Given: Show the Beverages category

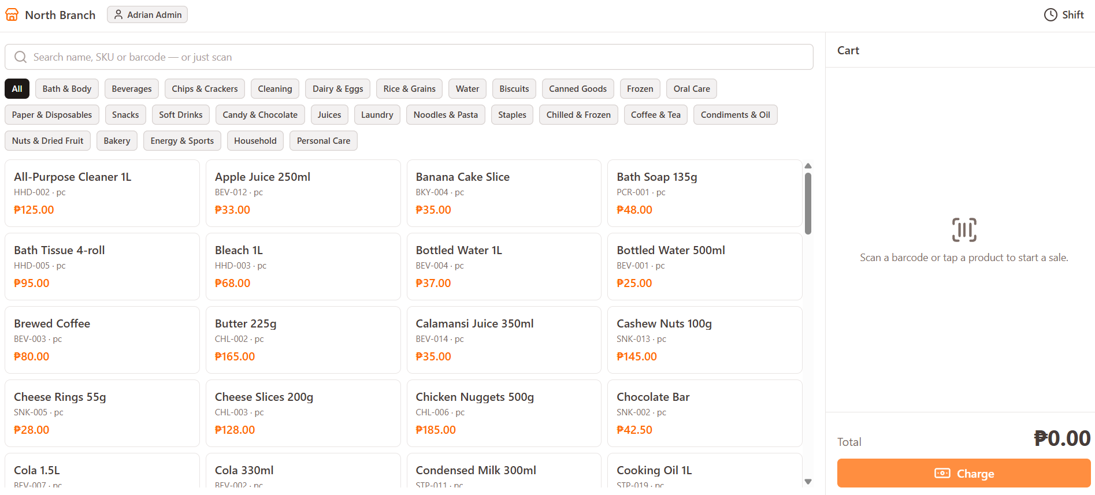Looking at the screenshot, I should pos(132,89).
